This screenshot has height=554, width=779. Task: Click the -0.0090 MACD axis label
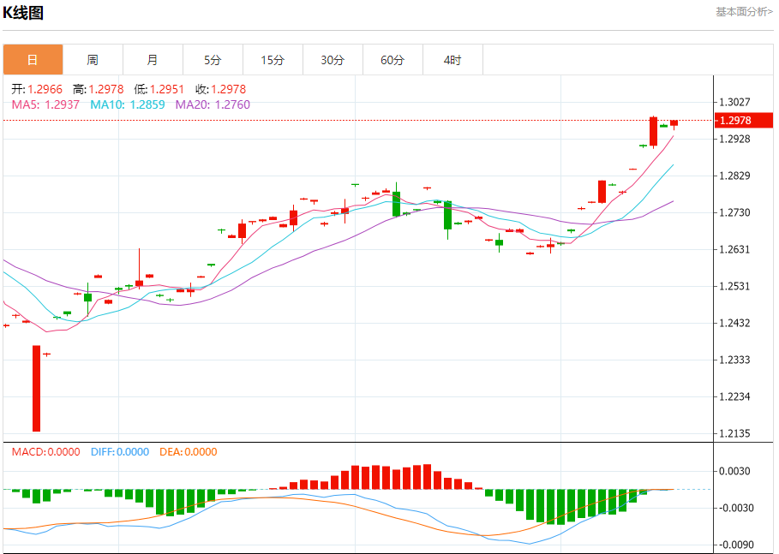[736, 545]
